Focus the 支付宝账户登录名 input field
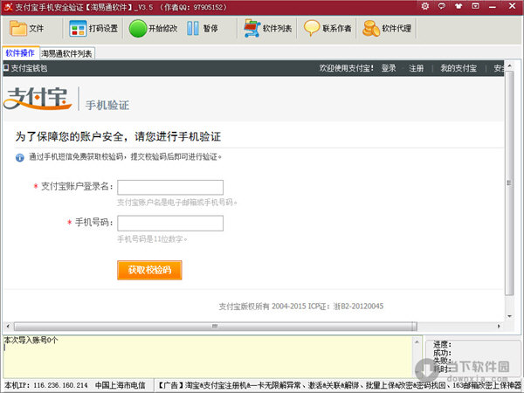This screenshot has height=393, width=524. 170,187
